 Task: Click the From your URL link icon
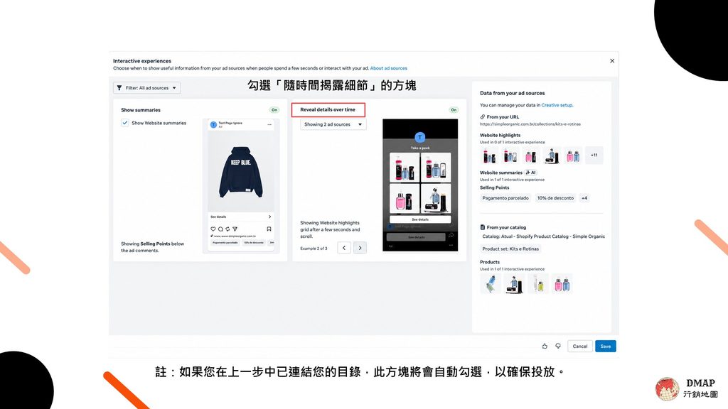483,117
